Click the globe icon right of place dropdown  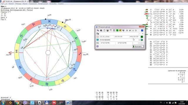click(142, 40)
